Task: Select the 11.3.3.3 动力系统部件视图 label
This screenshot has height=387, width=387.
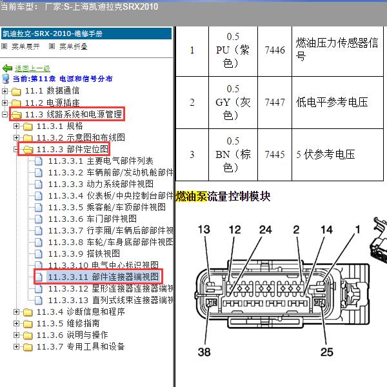Action: tap(101, 184)
